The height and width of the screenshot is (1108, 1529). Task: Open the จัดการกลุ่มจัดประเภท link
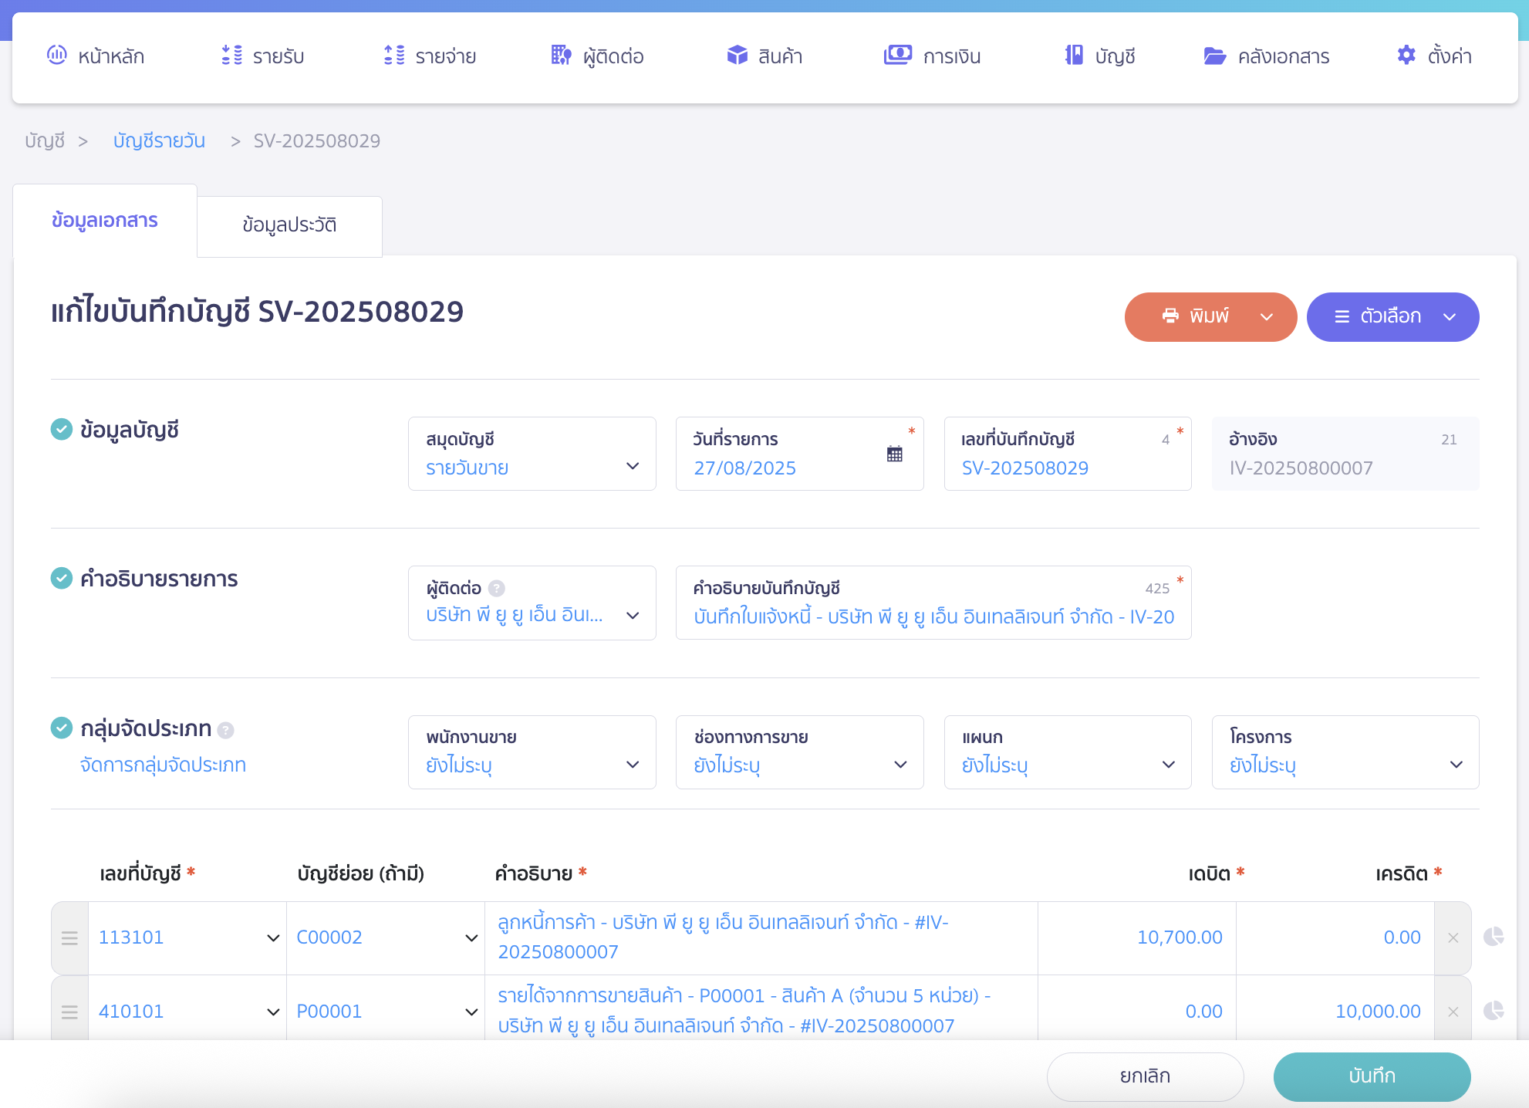[x=163, y=765]
